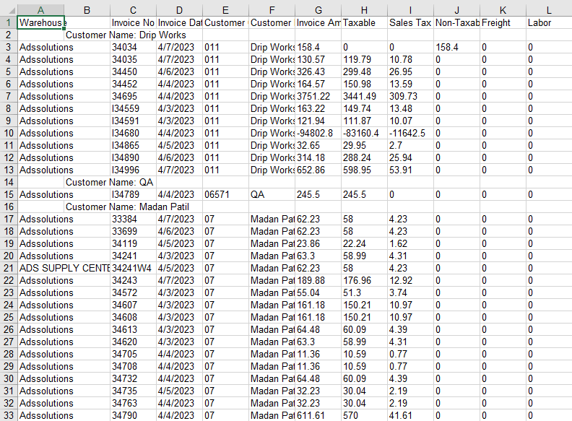Select column G header
This screenshot has height=421, width=572.
click(x=318, y=10)
